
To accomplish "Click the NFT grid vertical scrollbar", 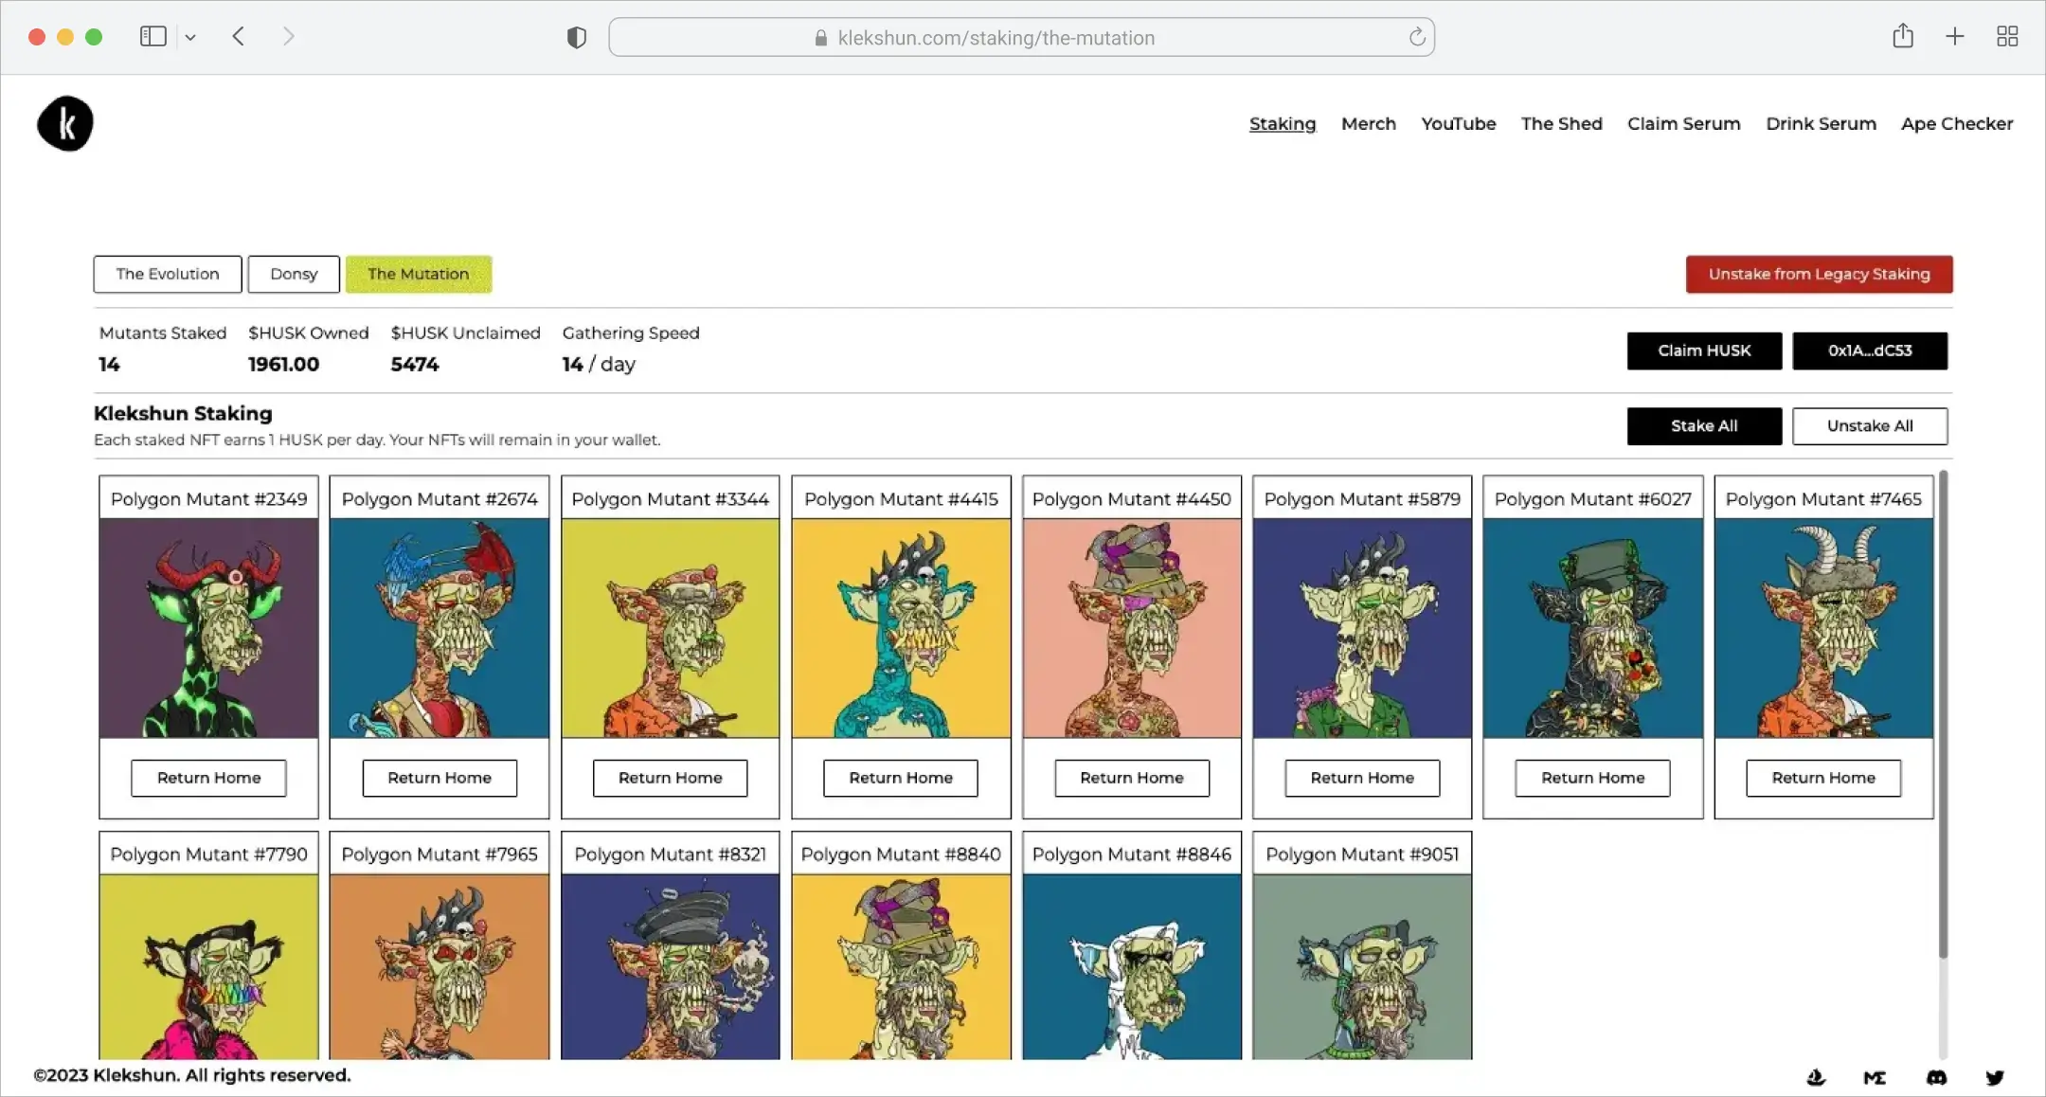I will coord(1943,715).
